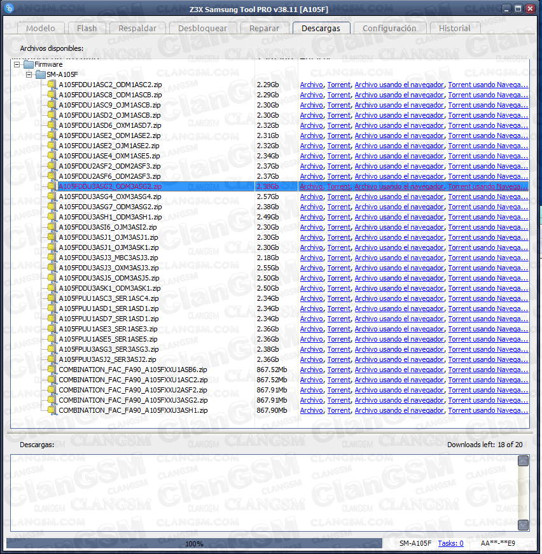The image size is (542, 554).
Task: Click Torrent link for A105FPUU1ASE5_SER1ASE5.zip
Action: click(x=339, y=339)
